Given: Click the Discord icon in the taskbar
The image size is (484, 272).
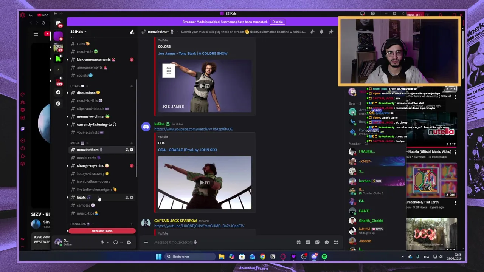Looking at the screenshot, I should (314, 257).
